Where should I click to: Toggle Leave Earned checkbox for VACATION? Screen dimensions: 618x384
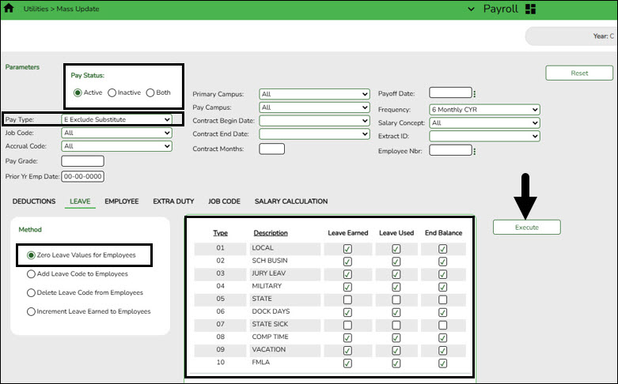point(347,350)
